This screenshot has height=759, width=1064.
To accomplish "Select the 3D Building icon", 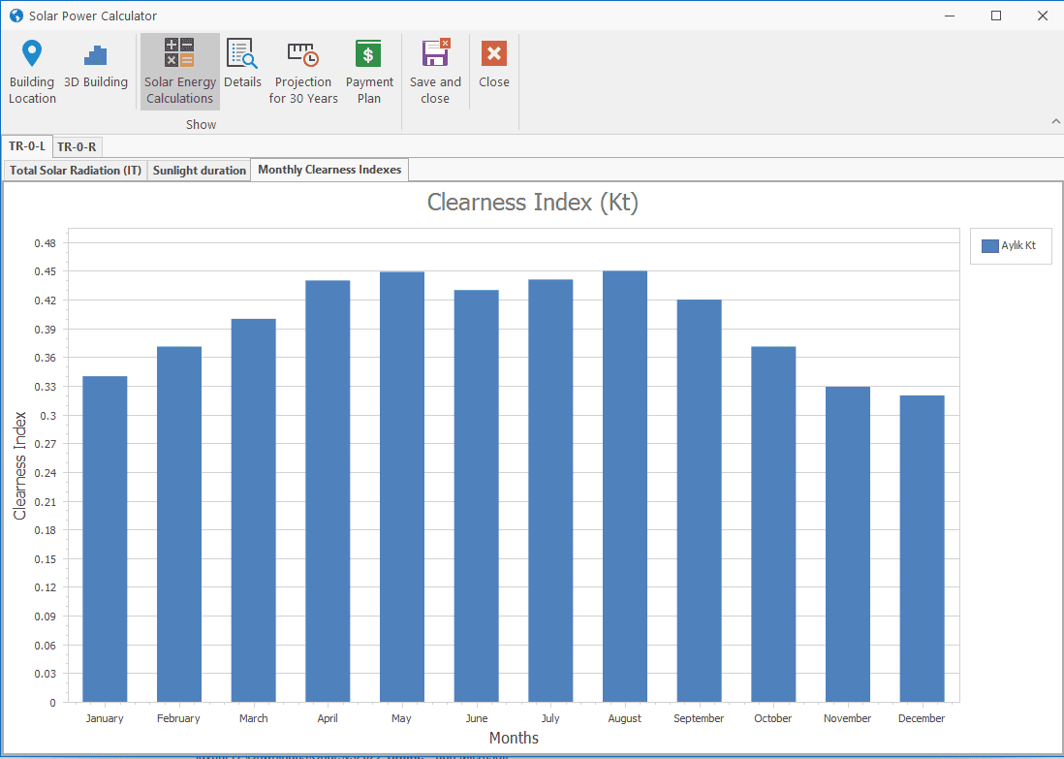I will tap(95, 55).
